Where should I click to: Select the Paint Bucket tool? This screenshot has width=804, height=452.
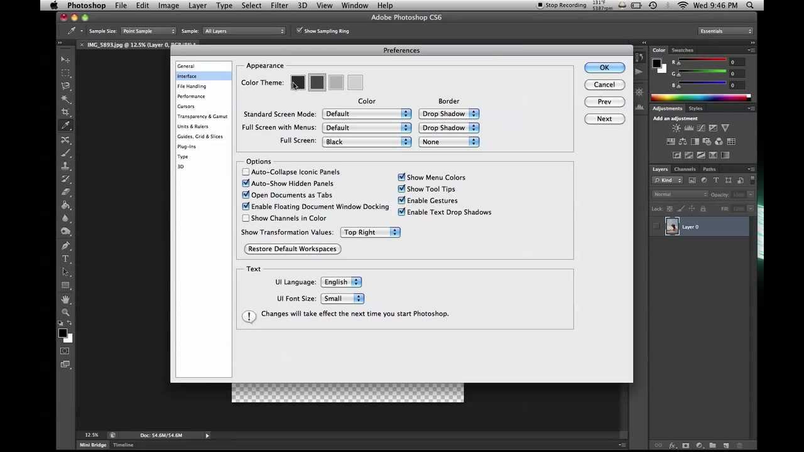65,205
